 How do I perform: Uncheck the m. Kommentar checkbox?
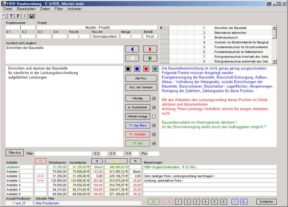pos(154,108)
